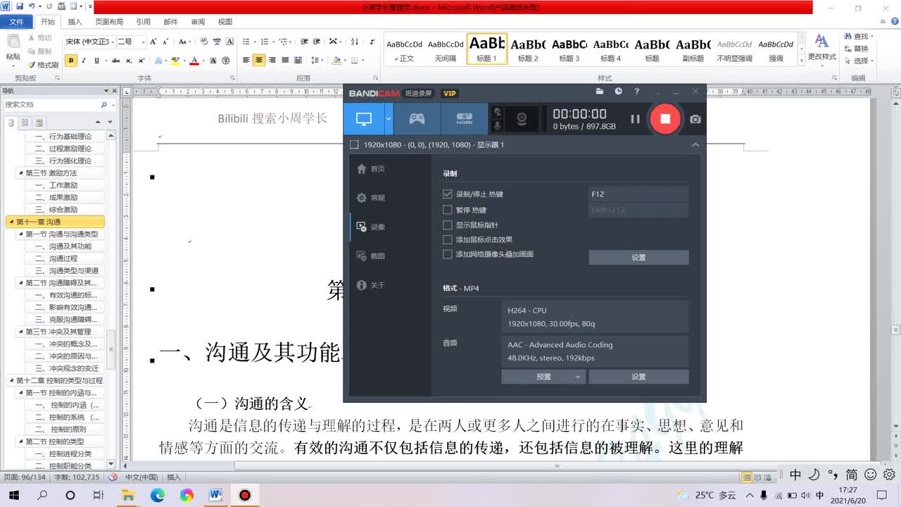The height and width of the screenshot is (507, 901).
Task: Click the Sort icon in paragraph group
Action: (x=354, y=42)
